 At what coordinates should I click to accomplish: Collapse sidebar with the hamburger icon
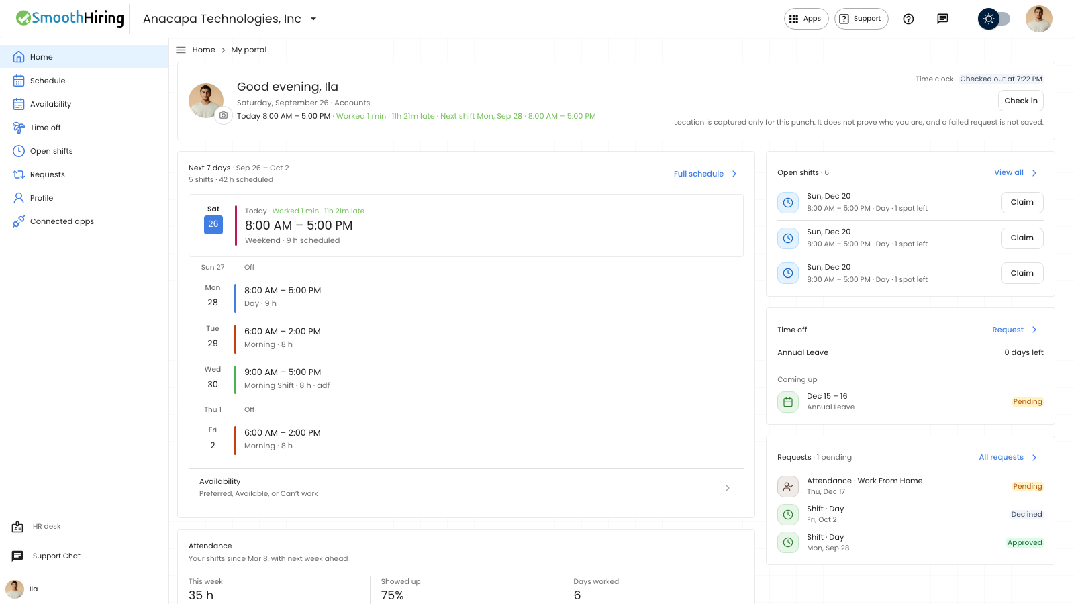click(x=181, y=50)
